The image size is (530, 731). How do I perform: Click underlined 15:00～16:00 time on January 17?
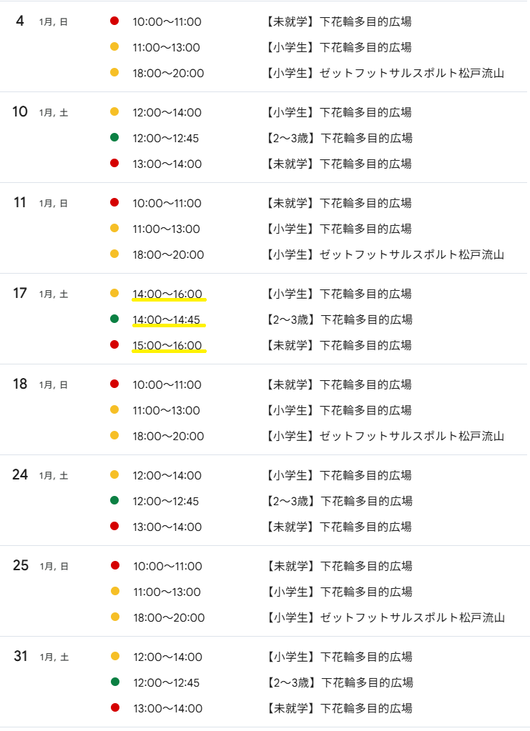click(167, 345)
